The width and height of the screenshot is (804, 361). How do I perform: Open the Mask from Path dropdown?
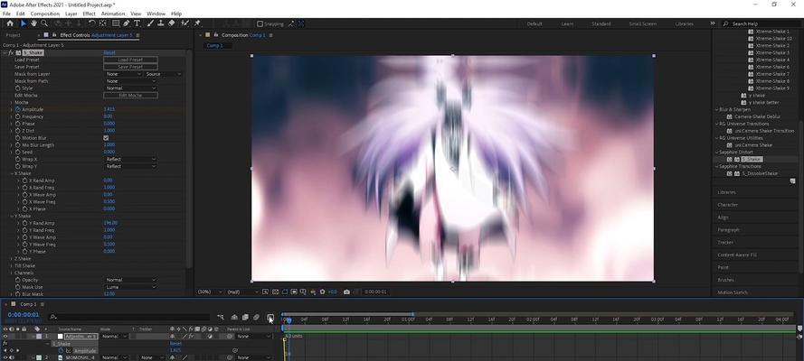tap(130, 81)
